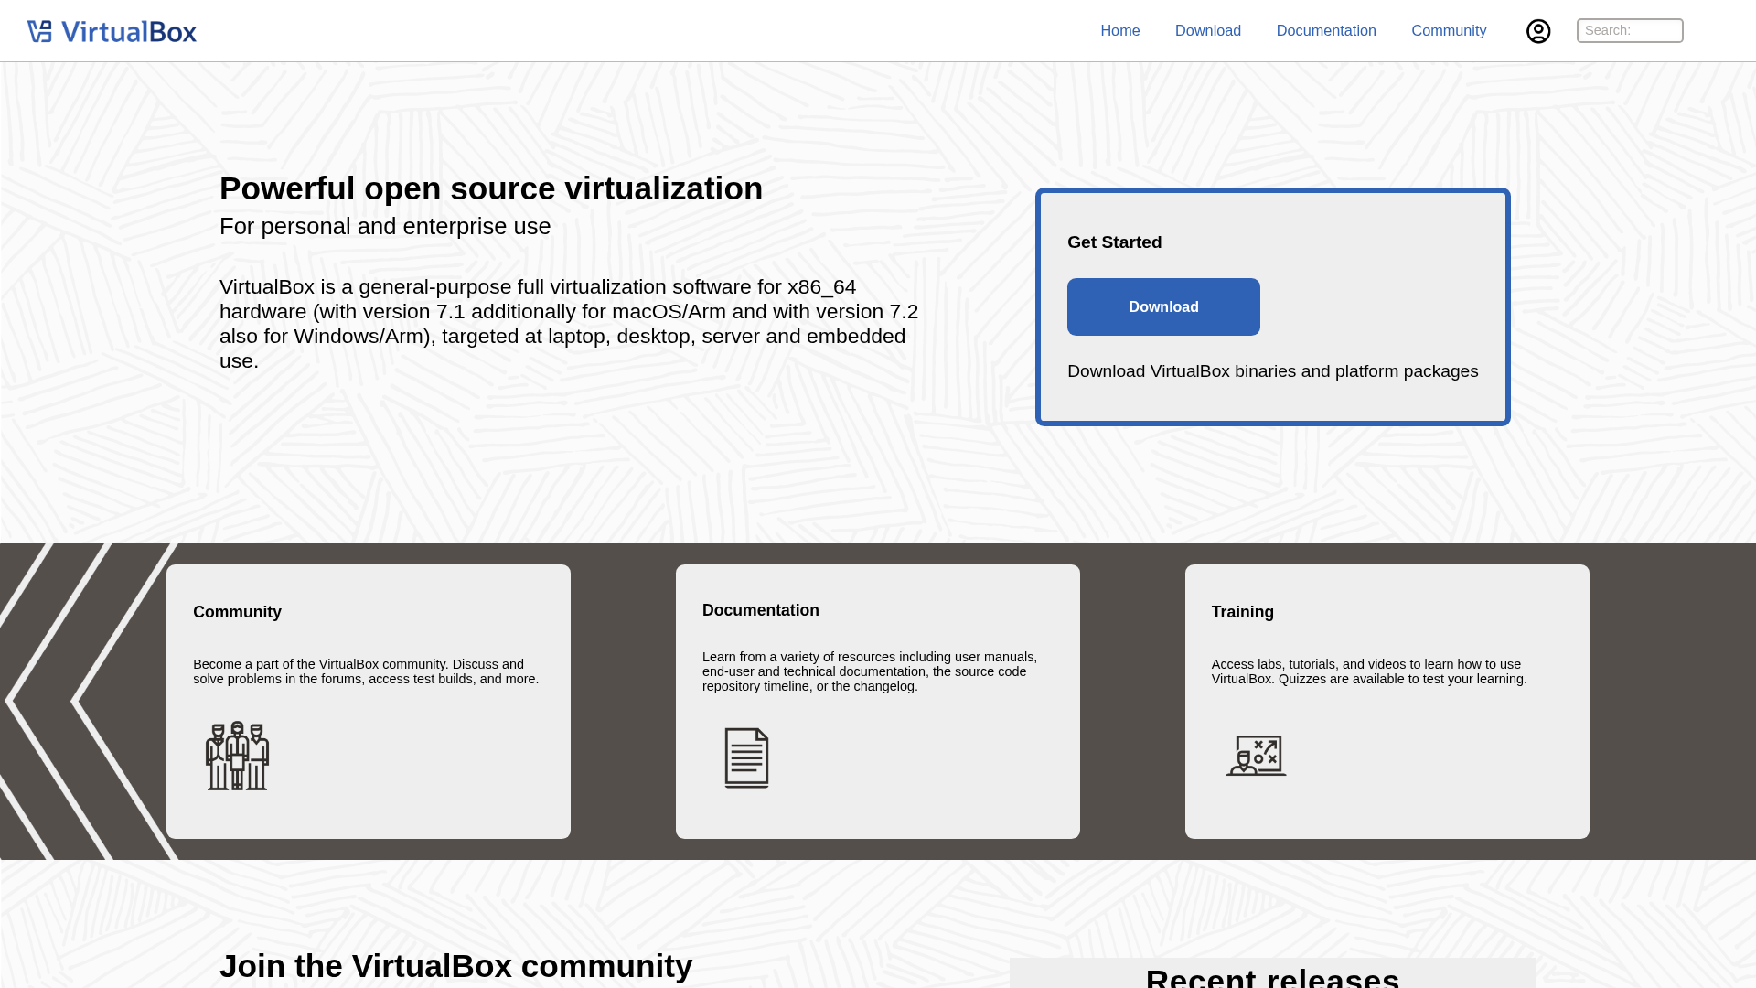Open the Community navigation item

coord(1448,30)
